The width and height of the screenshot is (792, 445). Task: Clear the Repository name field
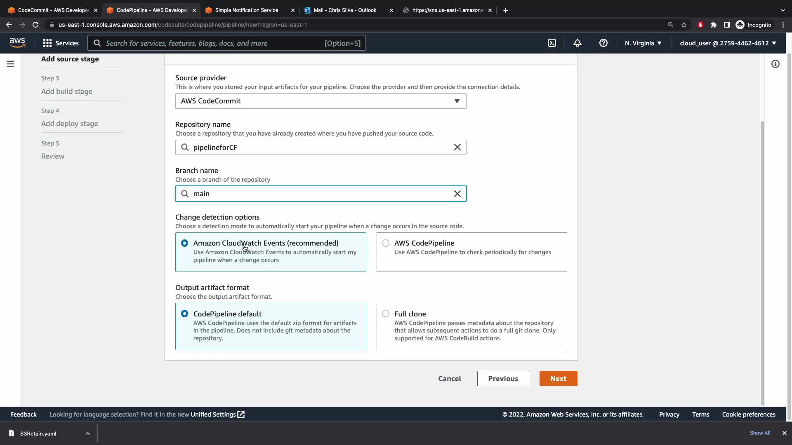tap(457, 148)
